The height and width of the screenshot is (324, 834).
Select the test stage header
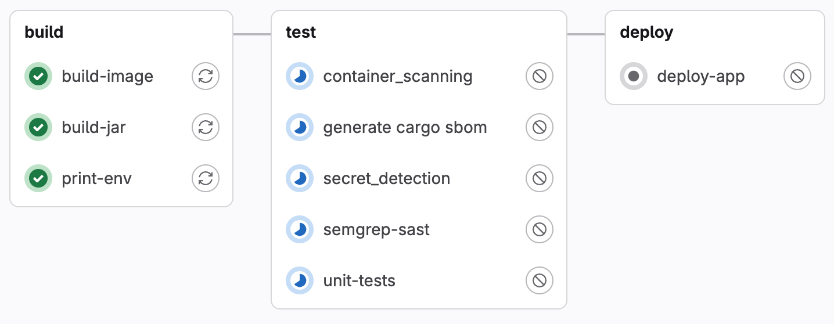(x=301, y=32)
